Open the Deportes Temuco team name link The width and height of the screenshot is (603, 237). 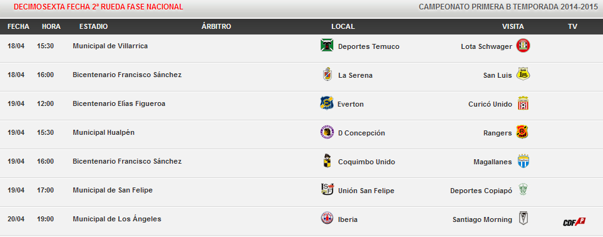[x=369, y=46]
